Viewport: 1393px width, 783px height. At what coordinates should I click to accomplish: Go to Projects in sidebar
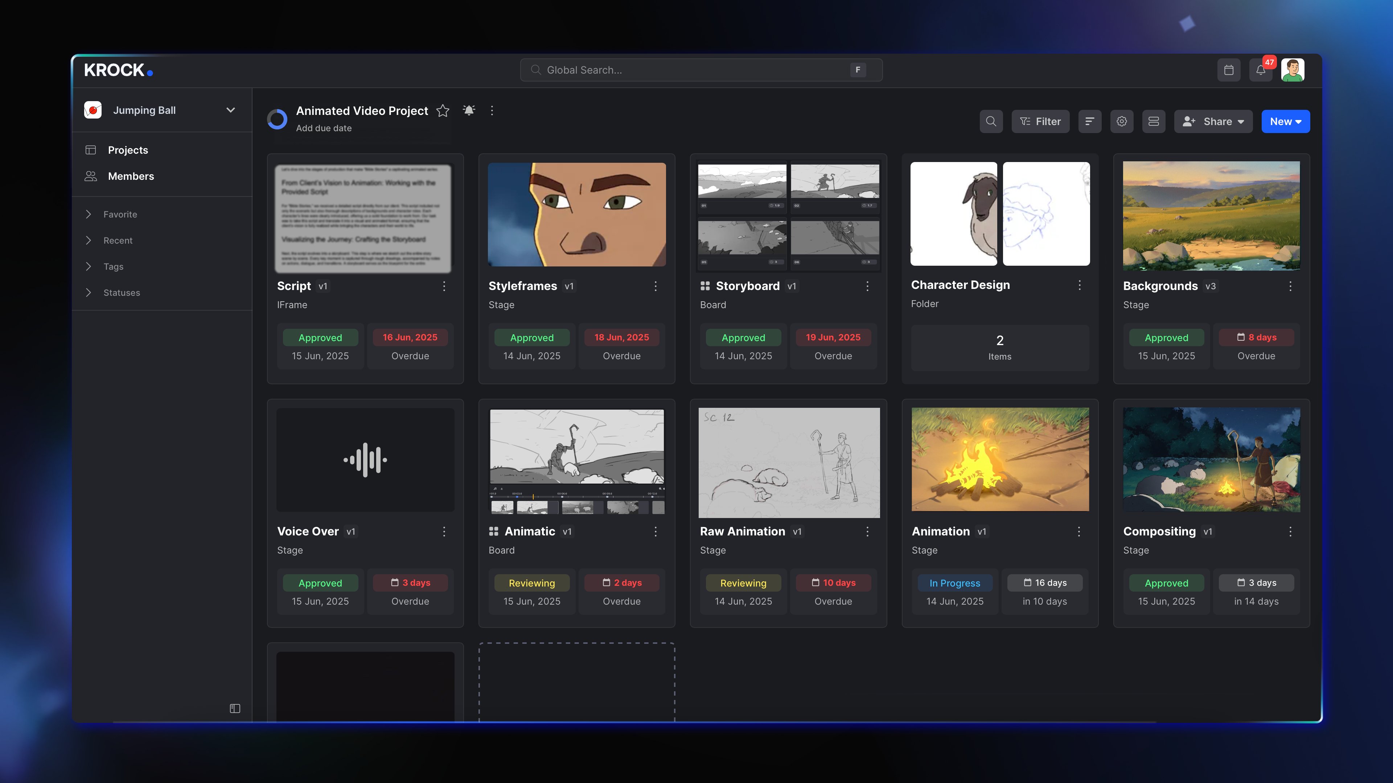pyautogui.click(x=128, y=150)
